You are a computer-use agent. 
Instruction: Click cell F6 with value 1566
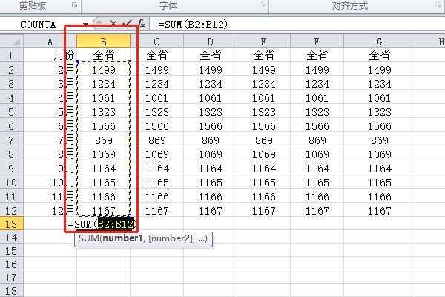tap(317, 126)
